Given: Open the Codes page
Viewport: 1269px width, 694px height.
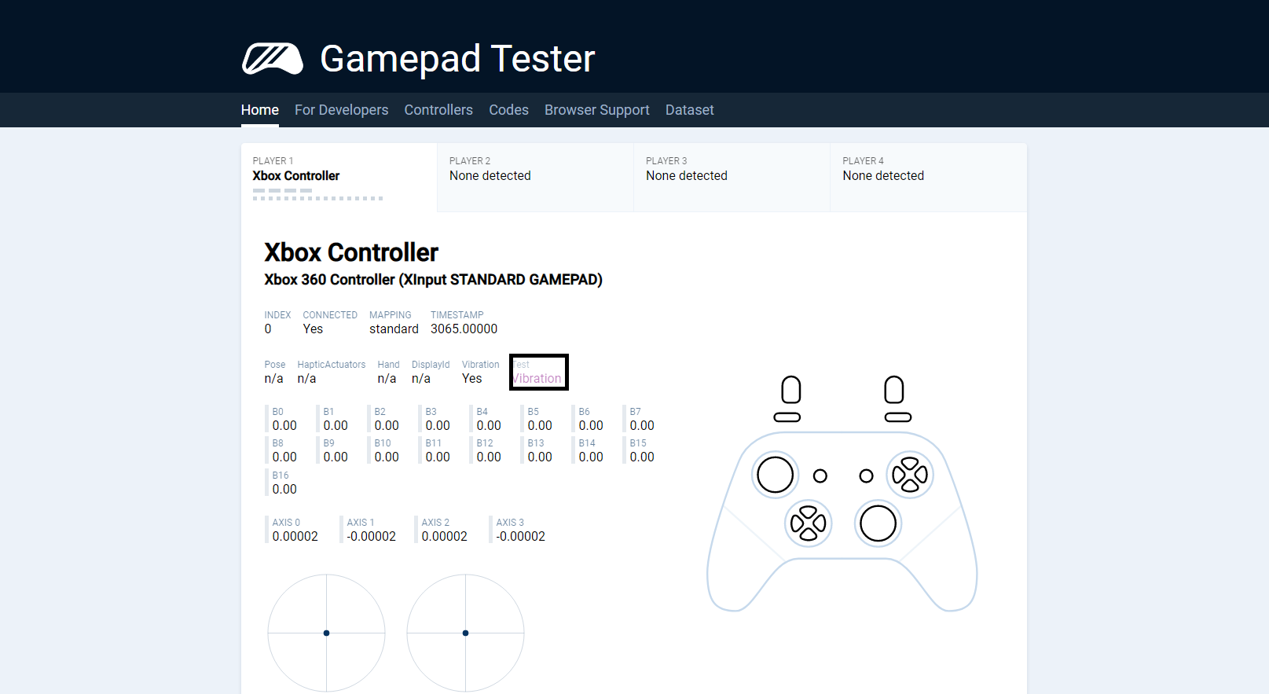Looking at the screenshot, I should click(509, 110).
